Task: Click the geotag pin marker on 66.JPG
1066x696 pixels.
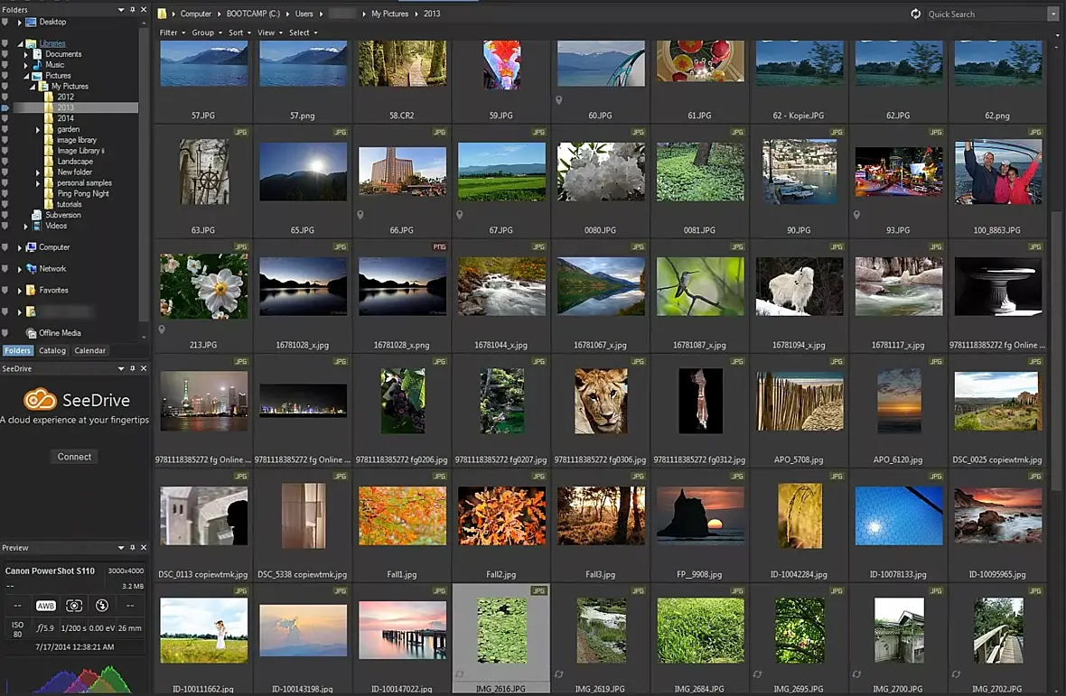Action: click(x=360, y=215)
